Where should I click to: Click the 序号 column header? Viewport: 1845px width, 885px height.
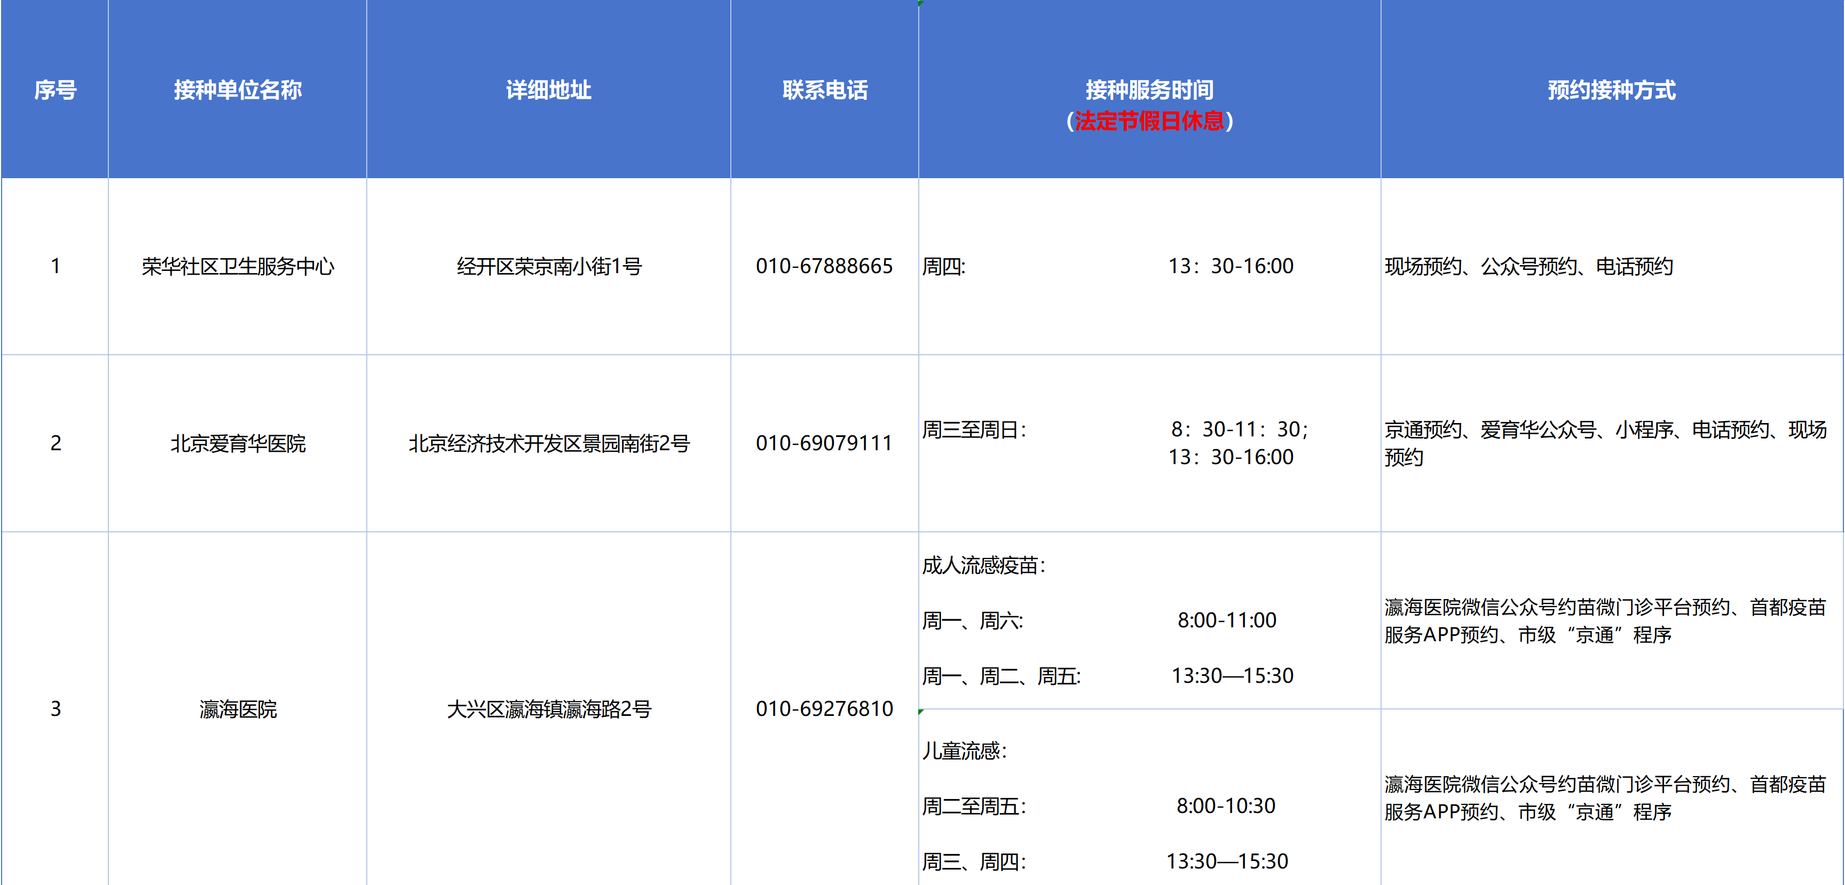click(55, 90)
